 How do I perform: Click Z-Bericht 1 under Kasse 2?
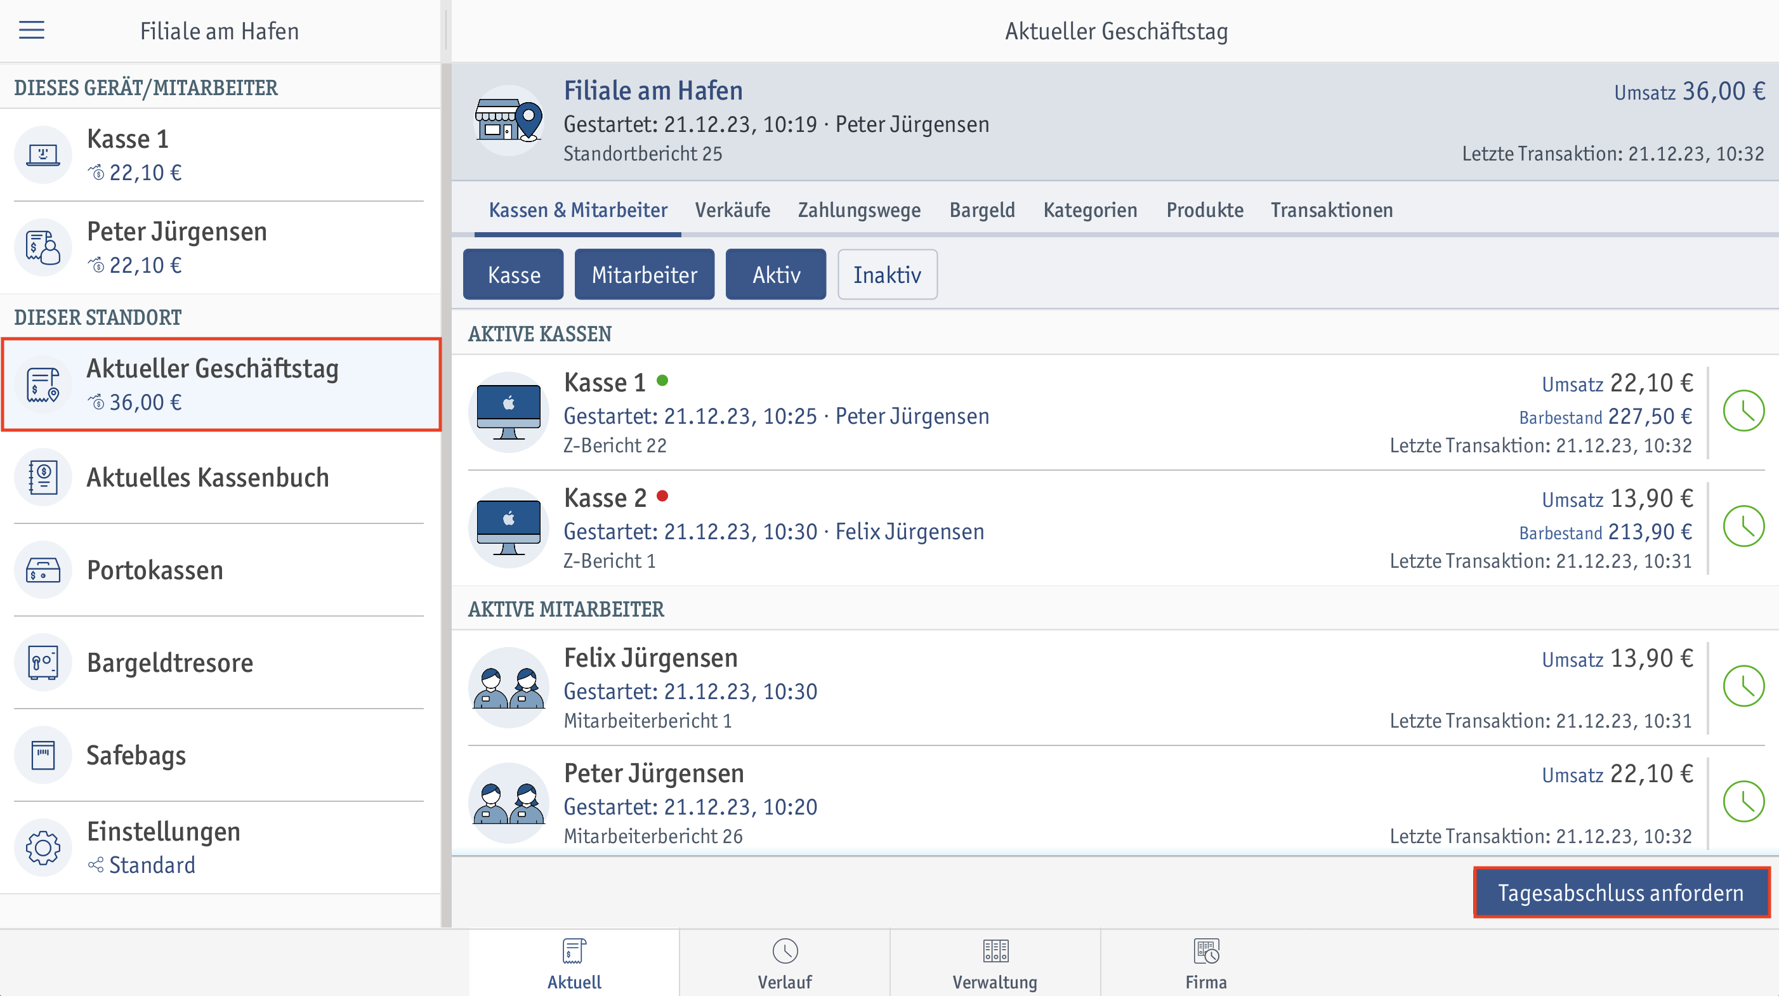(610, 561)
